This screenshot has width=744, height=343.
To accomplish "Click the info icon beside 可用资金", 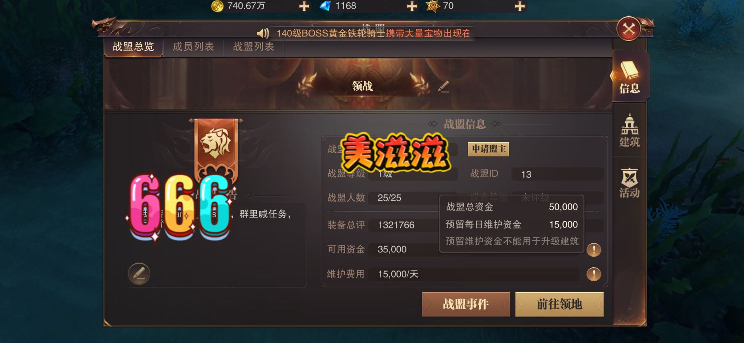I will pyautogui.click(x=594, y=250).
